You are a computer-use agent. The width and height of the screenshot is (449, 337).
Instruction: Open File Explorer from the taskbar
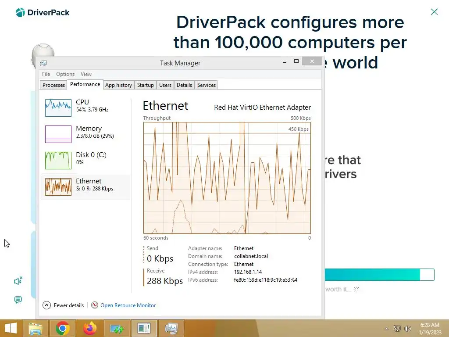tap(36, 328)
